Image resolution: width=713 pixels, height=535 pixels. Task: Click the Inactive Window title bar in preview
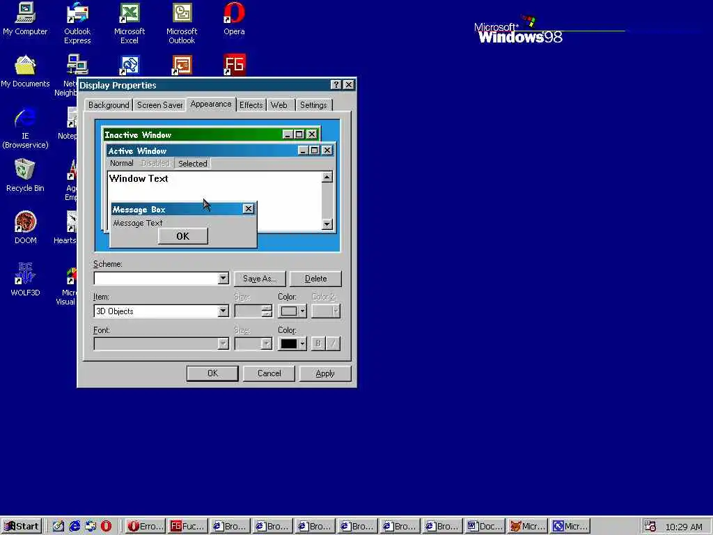(x=211, y=134)
